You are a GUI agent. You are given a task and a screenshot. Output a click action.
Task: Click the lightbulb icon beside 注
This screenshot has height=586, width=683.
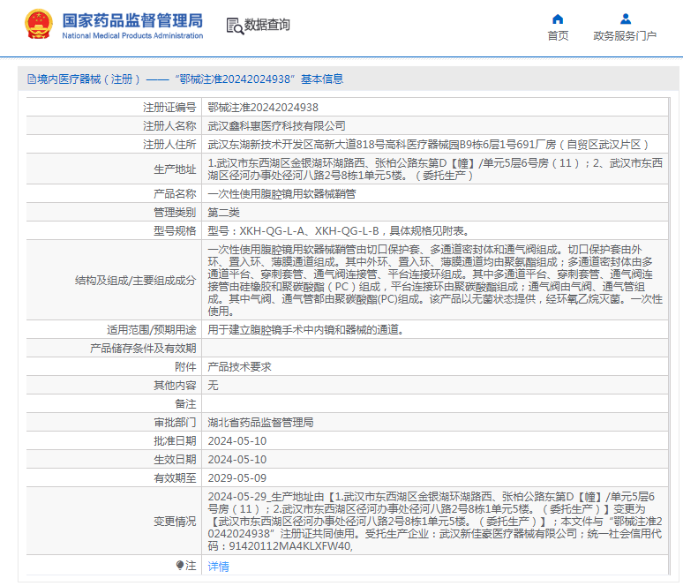(x=179, y=565)
